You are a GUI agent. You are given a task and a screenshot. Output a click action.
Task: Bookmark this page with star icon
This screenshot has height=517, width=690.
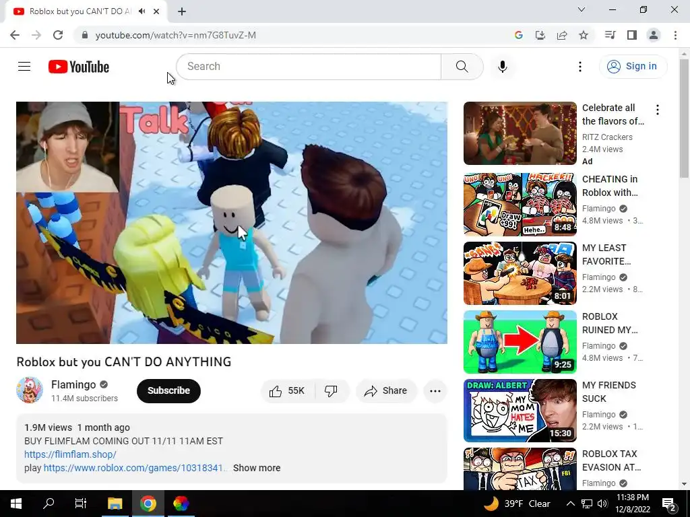point(584,35)
